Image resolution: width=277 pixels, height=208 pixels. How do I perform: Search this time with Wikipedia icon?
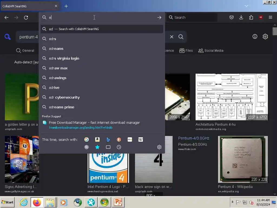(141, 139)
